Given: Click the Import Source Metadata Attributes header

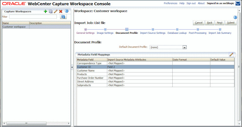Looking at the screenshot, I should [x=140, y=60].
